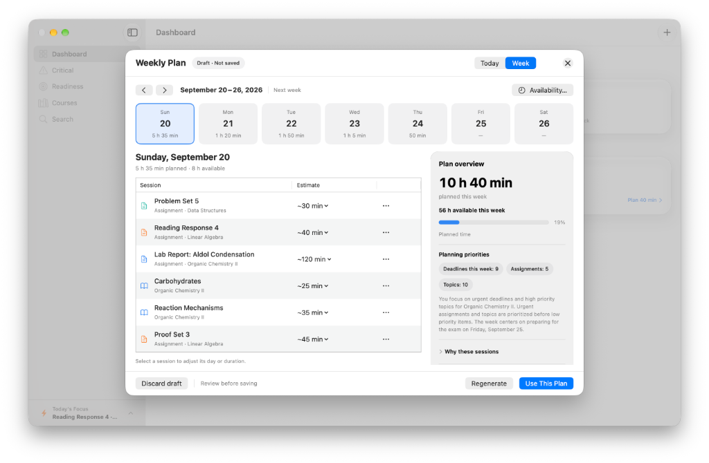Click Use This Plan button
The width and height of the screenshot is (709, 463).
(546, 383)
